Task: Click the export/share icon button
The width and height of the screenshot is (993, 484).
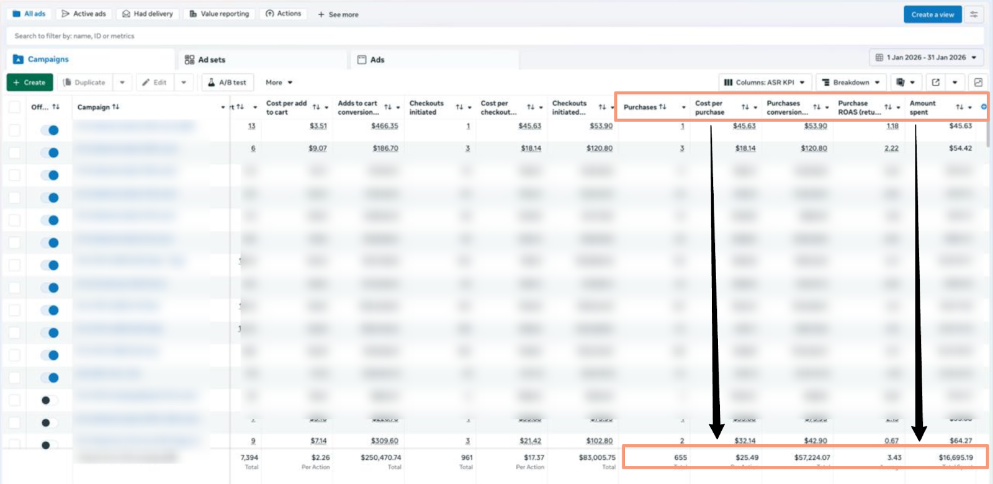Action: (x=936, y=83)
